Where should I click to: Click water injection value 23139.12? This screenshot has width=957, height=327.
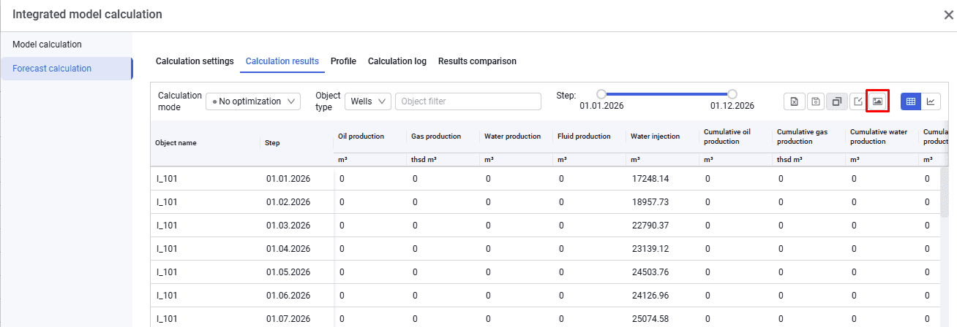coord(650,248)
